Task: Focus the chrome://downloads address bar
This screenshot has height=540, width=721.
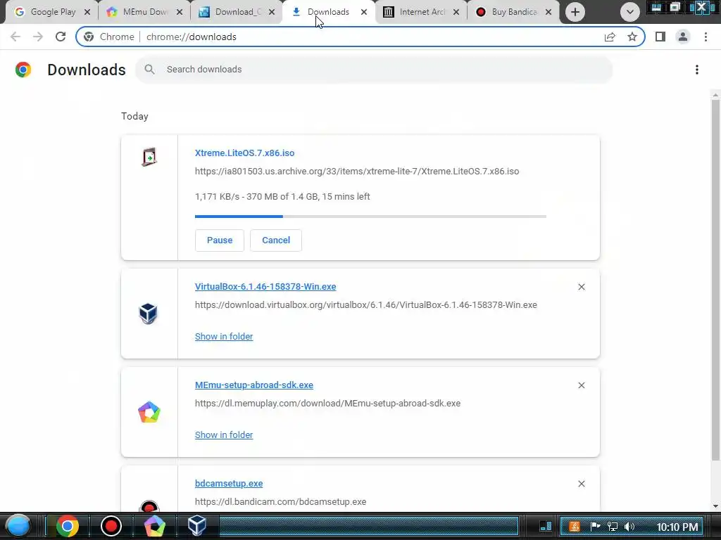Action: 361,37
